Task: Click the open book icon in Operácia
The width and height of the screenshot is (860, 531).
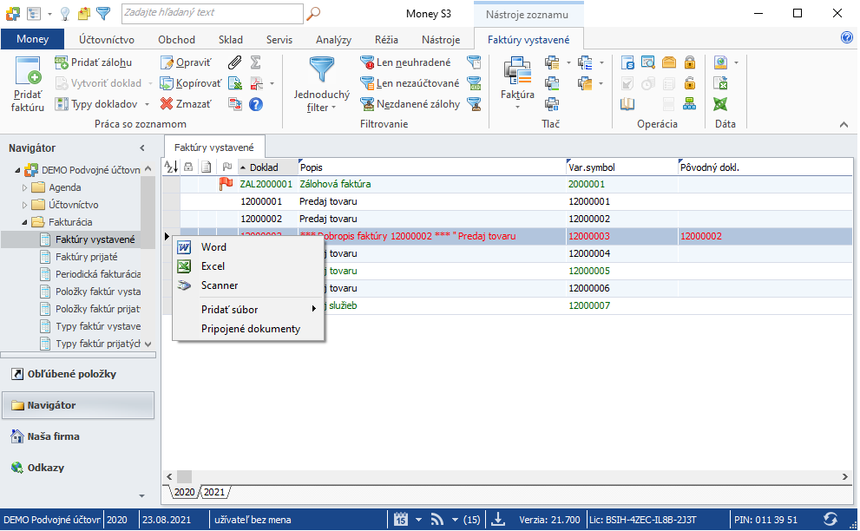Action: [627, 104]
